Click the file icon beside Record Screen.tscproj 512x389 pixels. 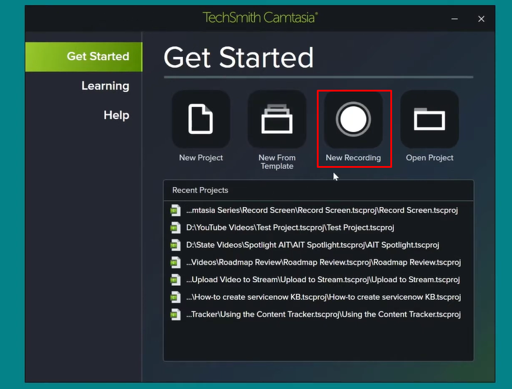(176, 211)
